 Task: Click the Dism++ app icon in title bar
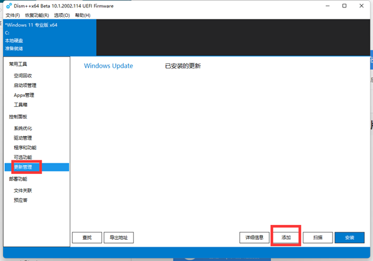[9, 6]
